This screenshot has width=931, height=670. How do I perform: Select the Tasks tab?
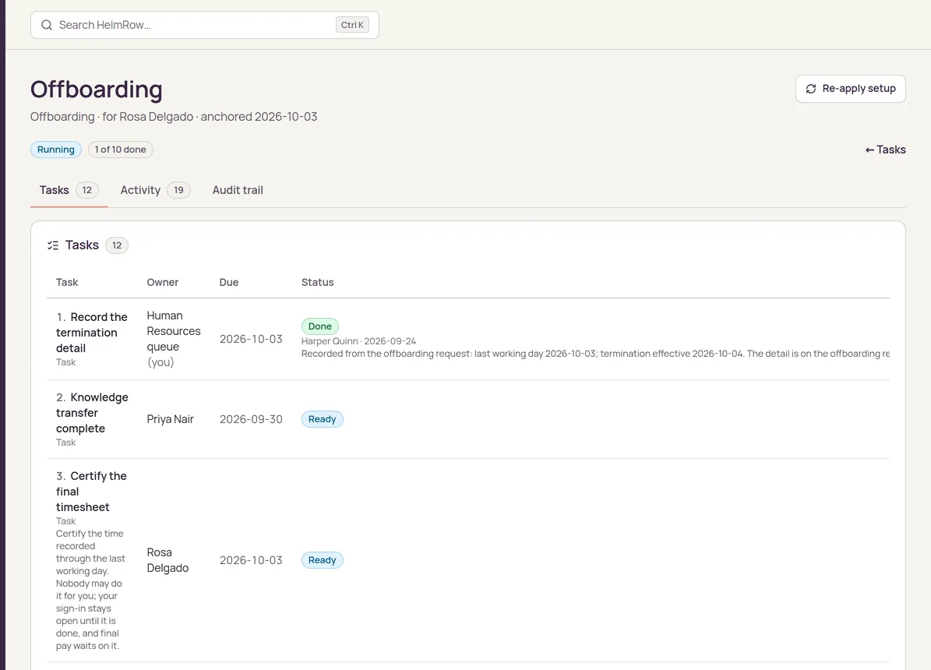69,190
